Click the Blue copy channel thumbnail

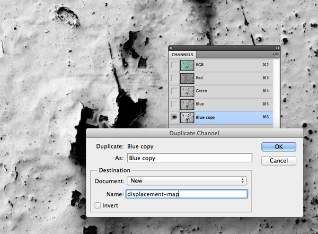(188, 117)
